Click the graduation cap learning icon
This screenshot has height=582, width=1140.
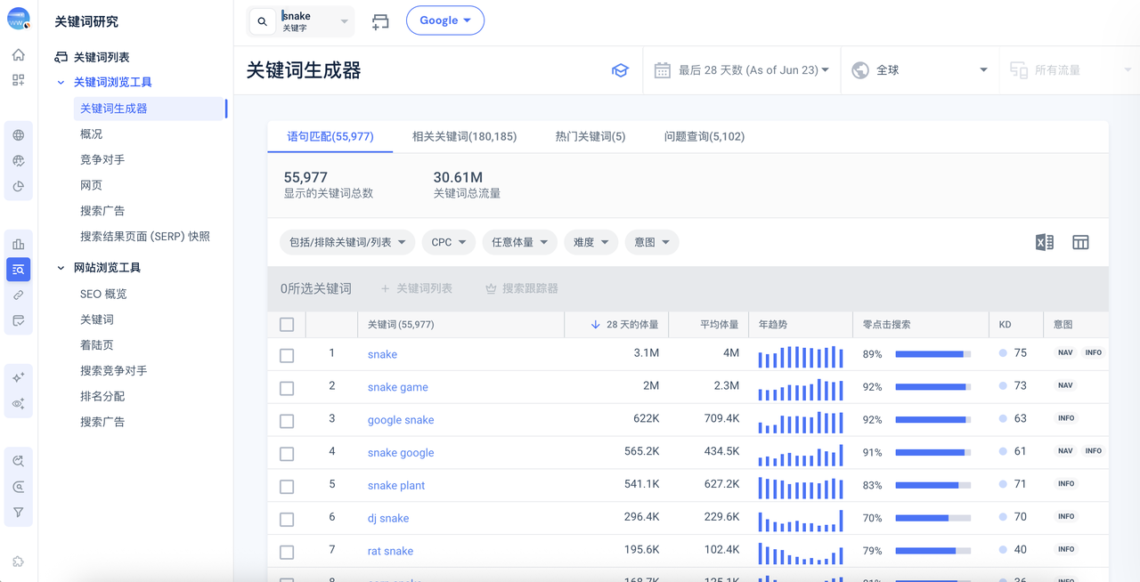pos(620,70)
